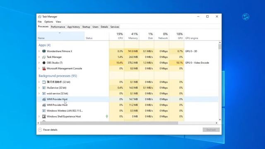The height and width of the screenshot is (149, 265).
Task: Expand the Windows Shell Experience Host row
Action: (x=39, y=116)
